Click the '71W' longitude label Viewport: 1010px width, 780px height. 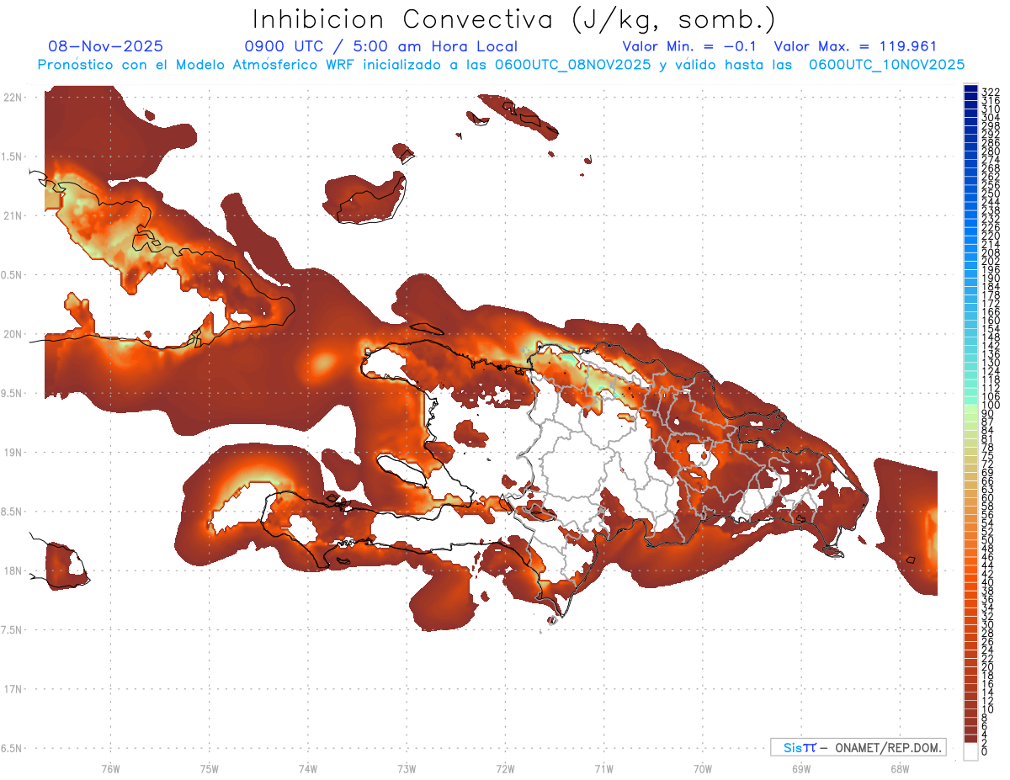coord(603,767)
